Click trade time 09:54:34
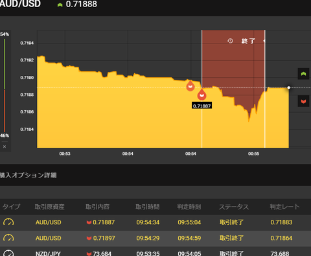This screenshot has height=256, width=311. 148,222
